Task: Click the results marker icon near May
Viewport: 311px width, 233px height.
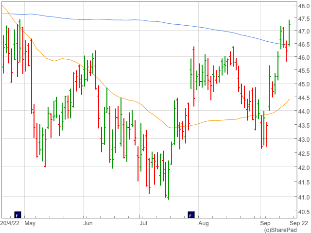Action: click(x=17, y=214)
